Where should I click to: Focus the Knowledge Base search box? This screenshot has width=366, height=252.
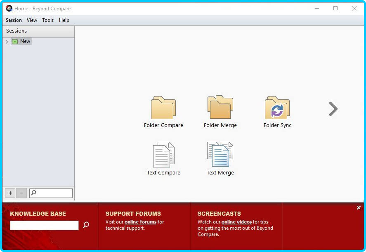(44, 226)
